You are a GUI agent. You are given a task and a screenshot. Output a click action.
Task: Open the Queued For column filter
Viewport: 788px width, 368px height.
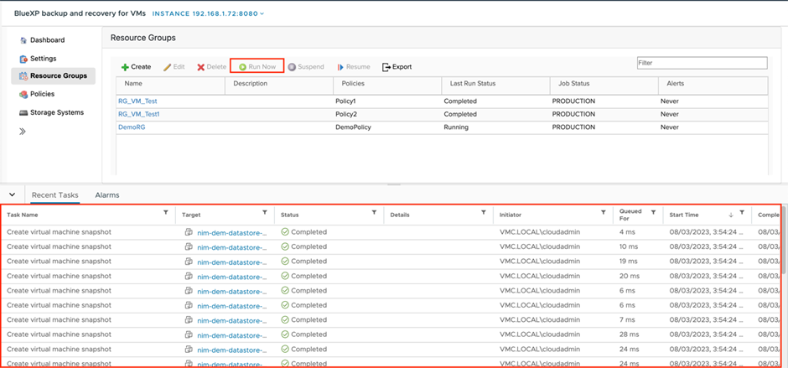653,213
